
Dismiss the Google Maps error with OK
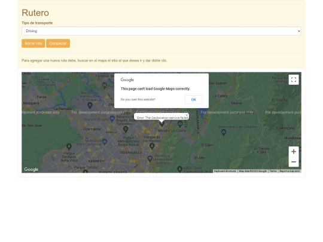[193, 100]
